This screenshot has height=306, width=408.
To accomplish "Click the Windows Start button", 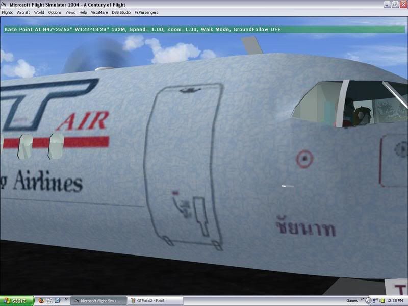I will pos(17,301).
